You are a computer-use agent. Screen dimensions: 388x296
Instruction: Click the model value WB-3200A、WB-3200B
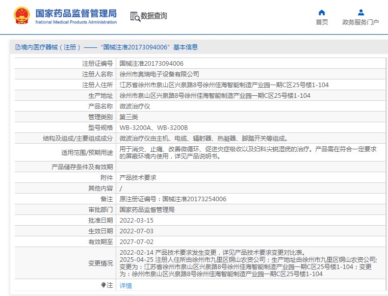(153, 127)
